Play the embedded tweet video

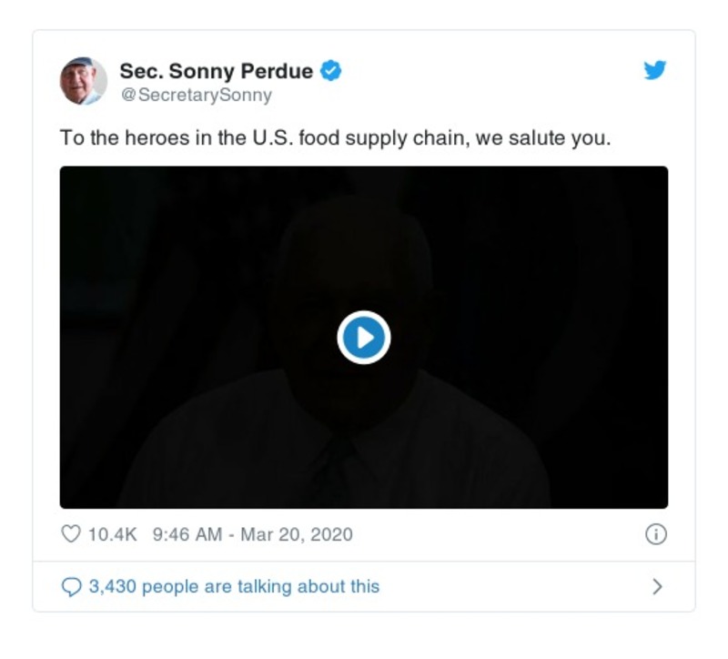pos(364,338)
